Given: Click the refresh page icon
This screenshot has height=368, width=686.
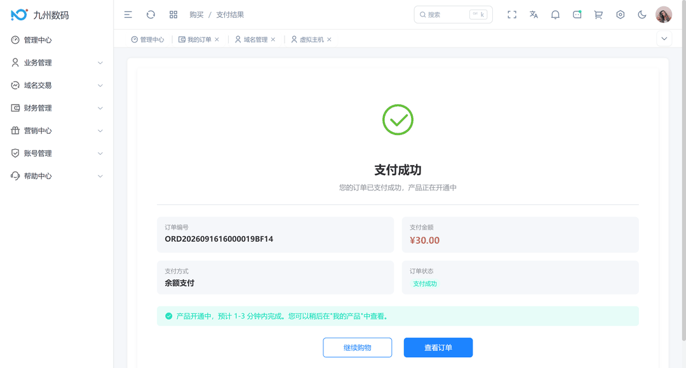Looking at the screenshot, I should pyautogui.click(x=151, y=15).
